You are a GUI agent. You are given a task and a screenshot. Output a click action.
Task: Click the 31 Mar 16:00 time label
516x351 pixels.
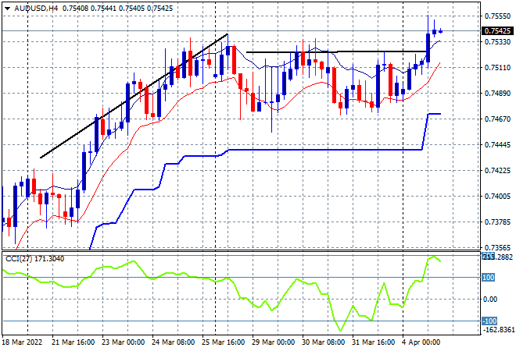click(x=373, y=342)
